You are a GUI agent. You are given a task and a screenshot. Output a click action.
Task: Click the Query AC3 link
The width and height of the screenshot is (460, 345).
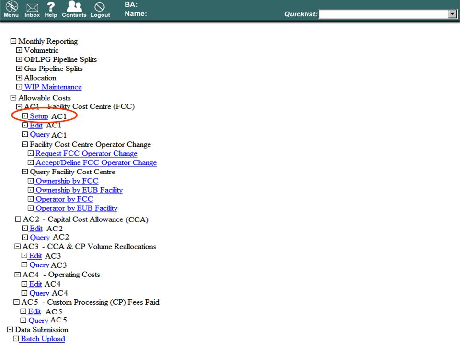tap(39, 265)
